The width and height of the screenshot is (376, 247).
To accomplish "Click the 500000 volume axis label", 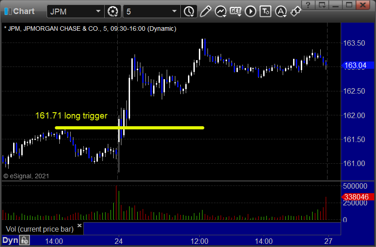I will 355,186.
